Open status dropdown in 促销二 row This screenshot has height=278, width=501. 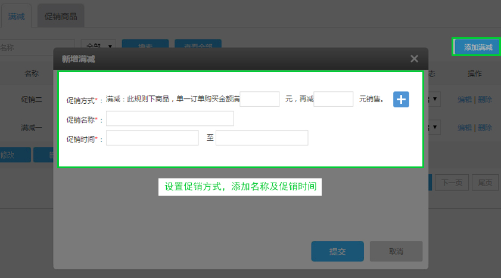[x=435, y=99]
